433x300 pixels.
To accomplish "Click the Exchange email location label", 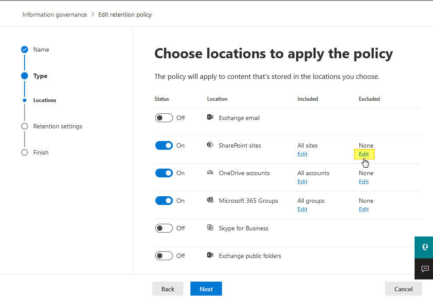I will click(x=239, y=118).
